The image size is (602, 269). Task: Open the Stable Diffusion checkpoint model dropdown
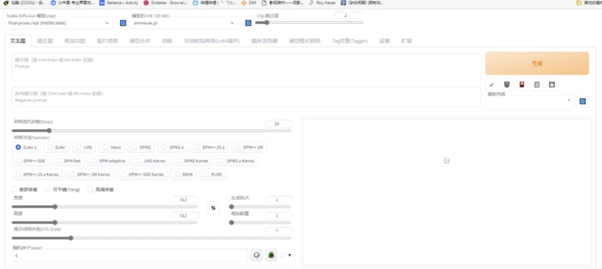60,23
